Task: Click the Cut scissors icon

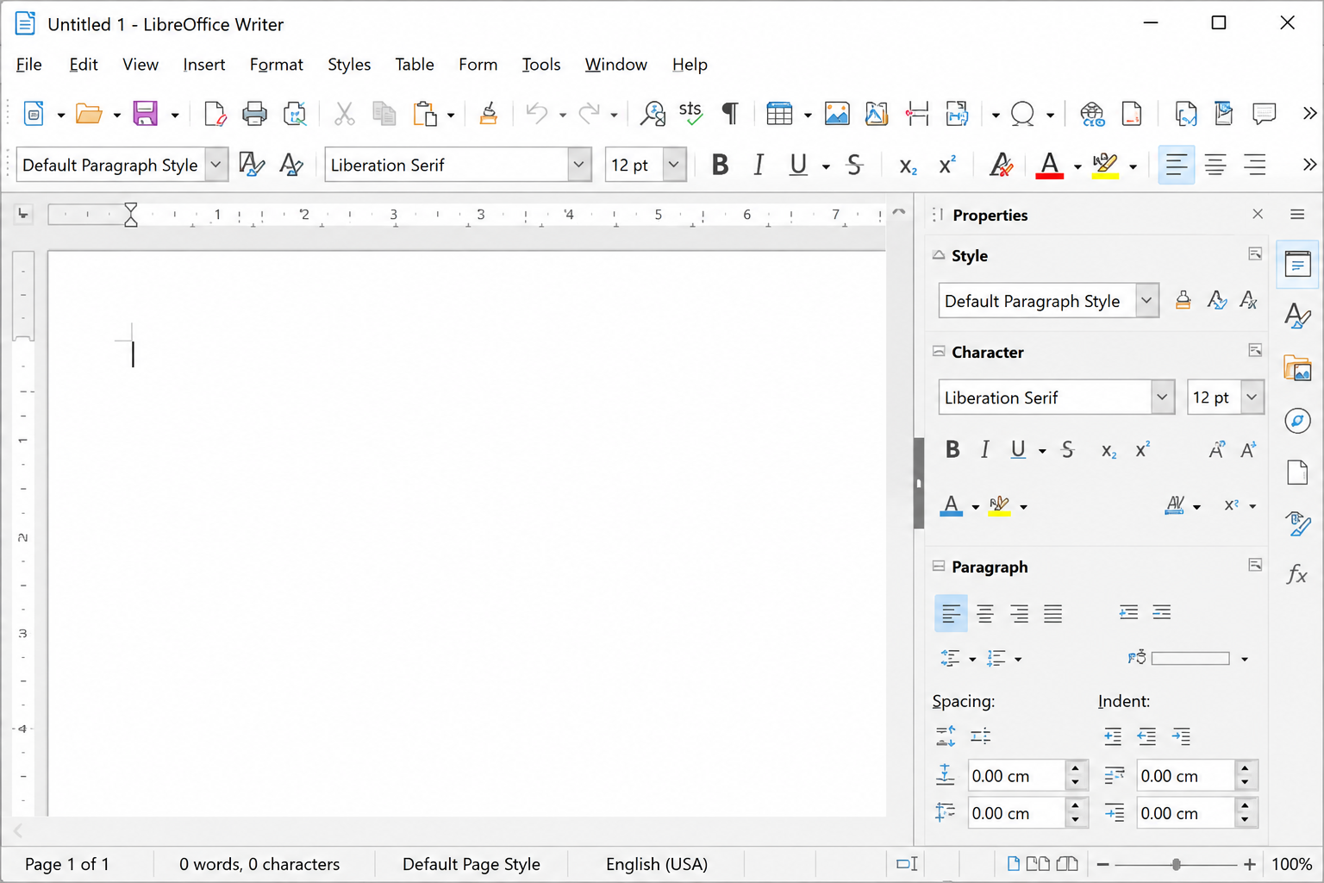Action: click(344, 114)
